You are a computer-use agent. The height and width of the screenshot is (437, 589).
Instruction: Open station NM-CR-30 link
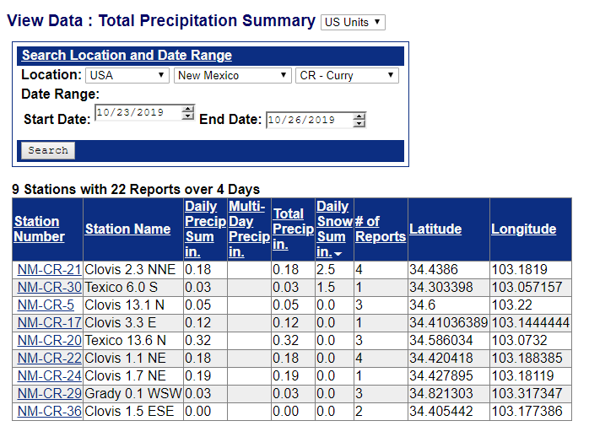(x=49, y=287)
